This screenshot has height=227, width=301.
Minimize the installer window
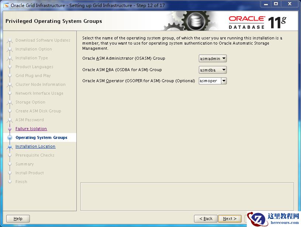point(266,4)
